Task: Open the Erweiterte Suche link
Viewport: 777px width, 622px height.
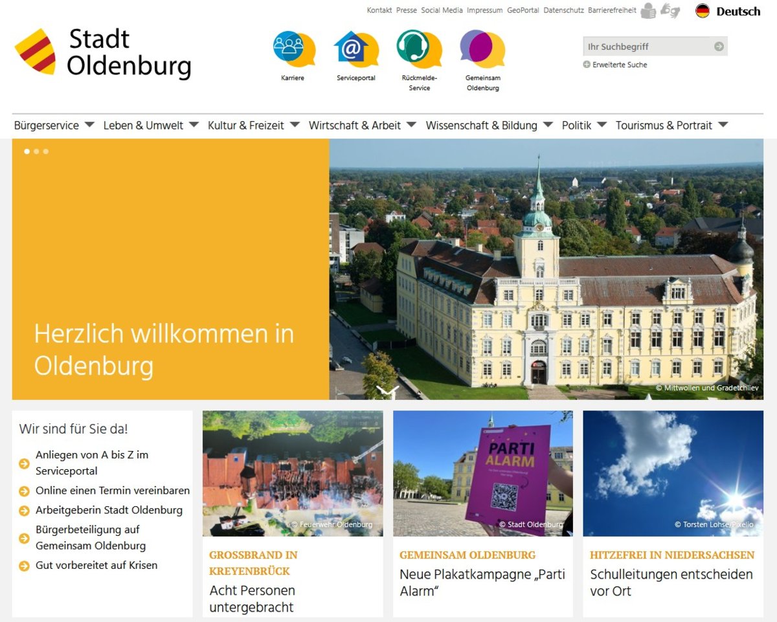Action: tap(620, 65)
